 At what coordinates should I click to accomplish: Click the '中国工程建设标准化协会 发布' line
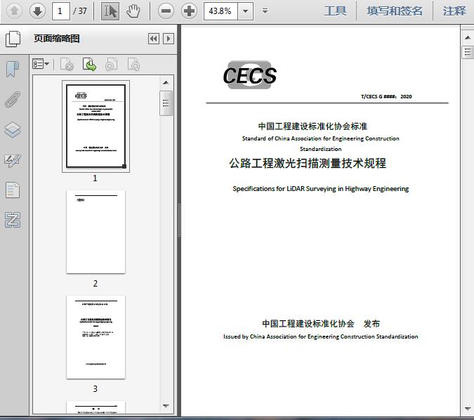pyautogui.click(x=321, y=324)
